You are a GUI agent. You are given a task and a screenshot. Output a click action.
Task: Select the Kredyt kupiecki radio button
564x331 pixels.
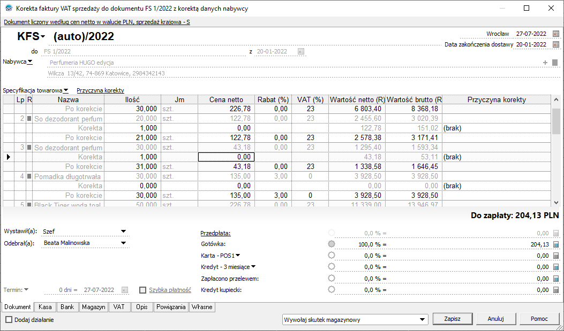(x=332, y=289)
